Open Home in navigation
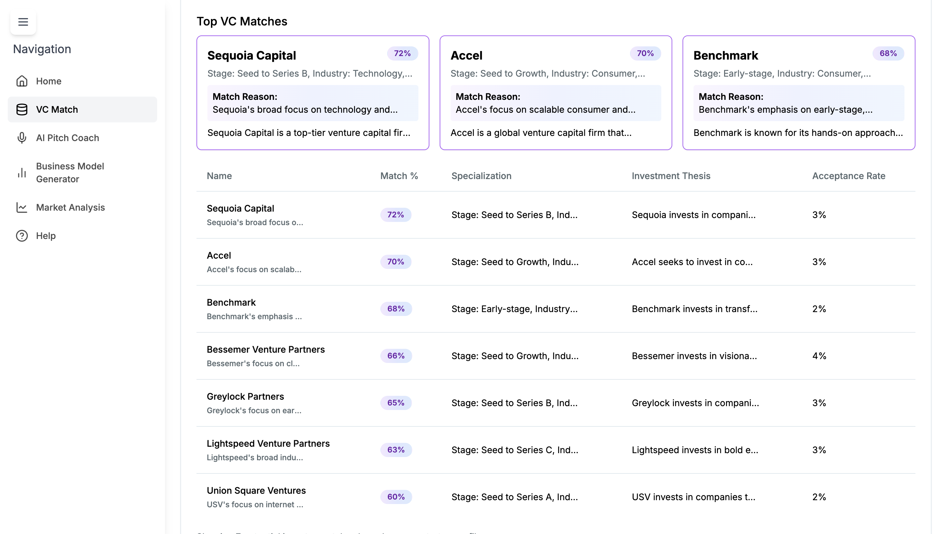Image resolution: width=947 pixels, height=534 pixels. click(82, 81)
